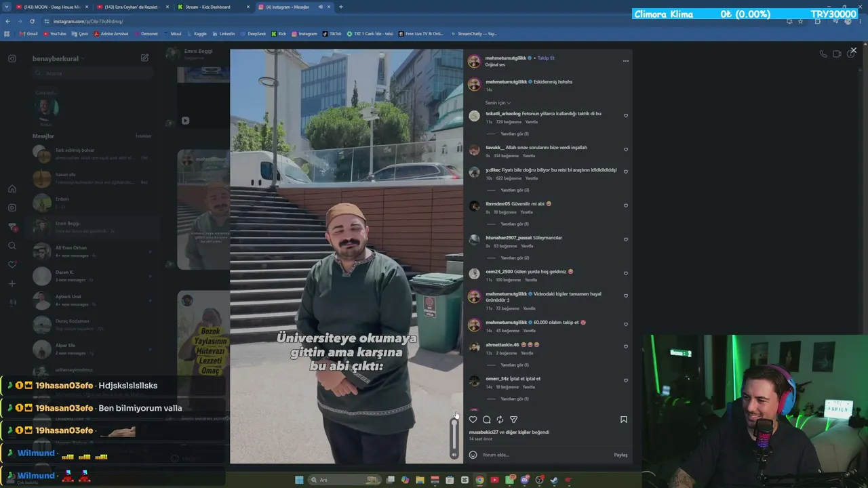The width and height of the screenshot is (868, 488).
Task: Expand replies under y.dikec's comment
Action: tap(514, 190)
